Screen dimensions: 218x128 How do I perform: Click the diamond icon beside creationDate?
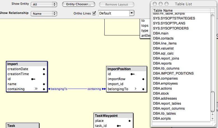(44, 69)
